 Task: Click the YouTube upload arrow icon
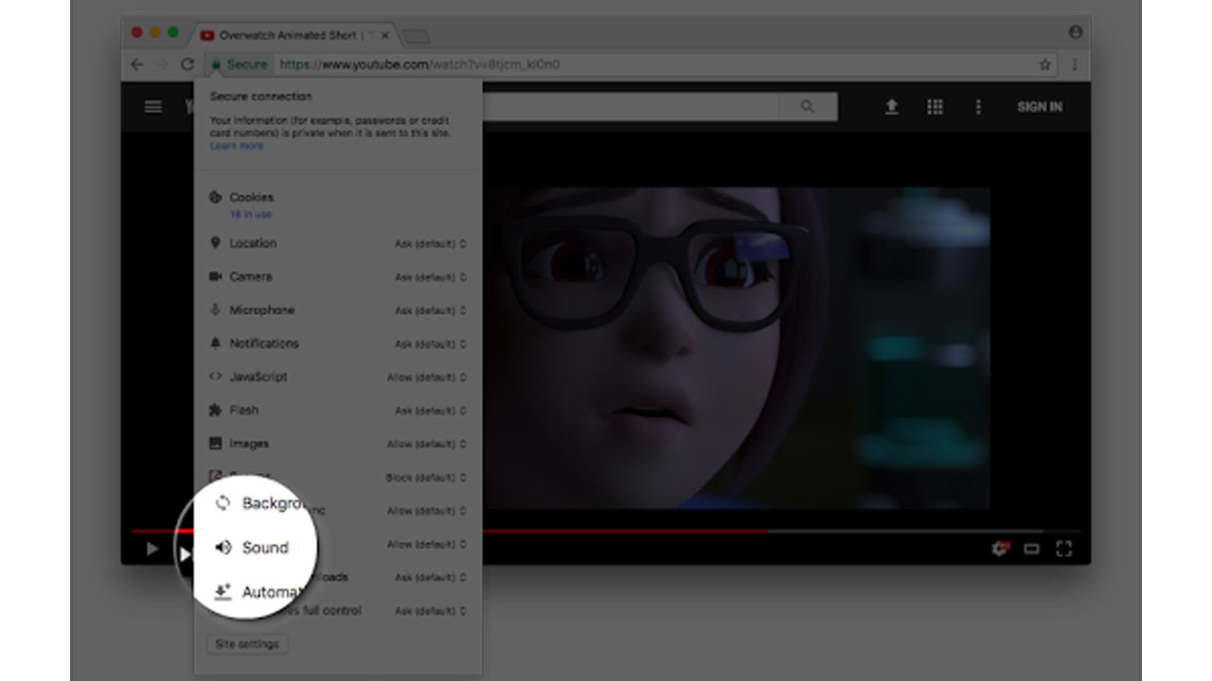[891, 107]
